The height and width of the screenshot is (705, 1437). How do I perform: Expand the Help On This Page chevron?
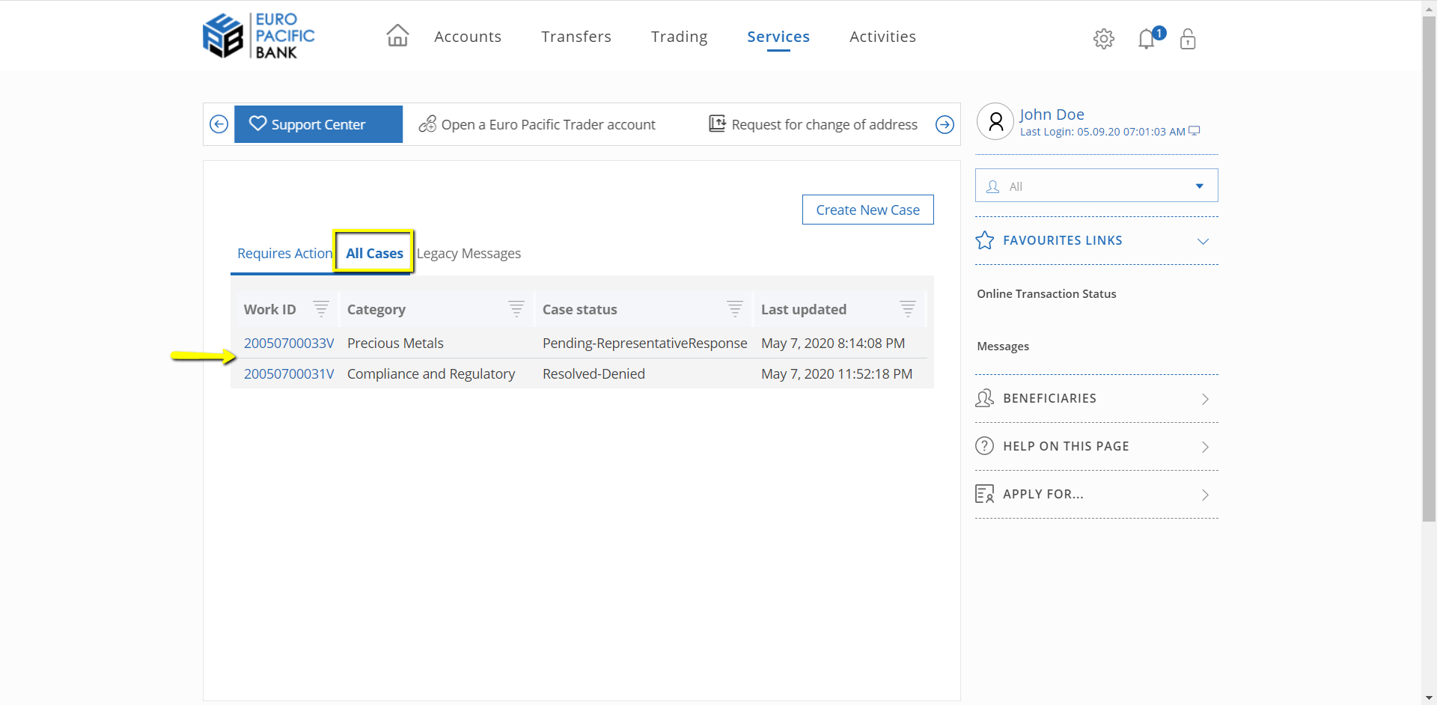coord(1205,447)
